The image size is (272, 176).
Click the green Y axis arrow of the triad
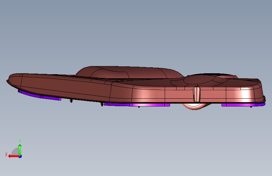20,150
